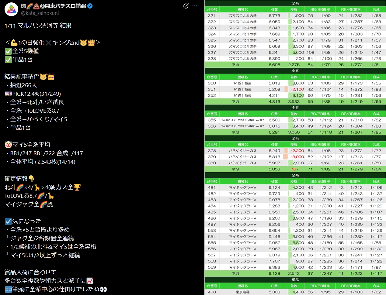Click RB確率 value 1/282 in row 321
Image resolution: width=386 pixels, height=295 pixels.
pyautogui.click(x=356, y=15)
